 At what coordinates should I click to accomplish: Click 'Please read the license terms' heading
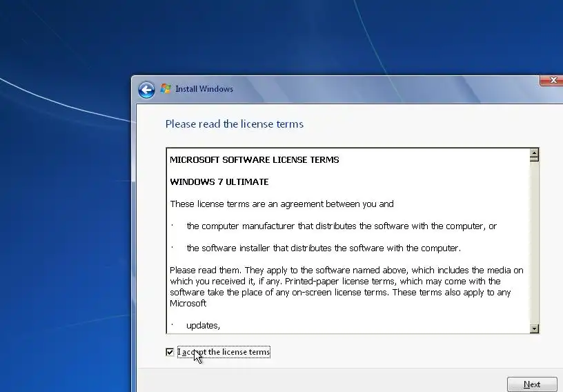235,124
